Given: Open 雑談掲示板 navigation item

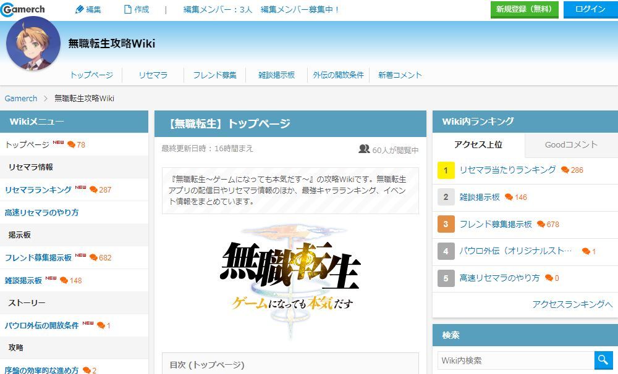Looking at the screenshot, I should [277, 75].
